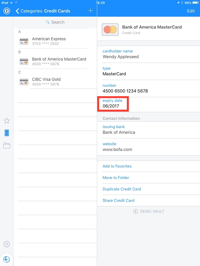Screen dimensions: 200x266
Task: Tap section letter C header
Action: pyautogui.click(x=20, y=72)
